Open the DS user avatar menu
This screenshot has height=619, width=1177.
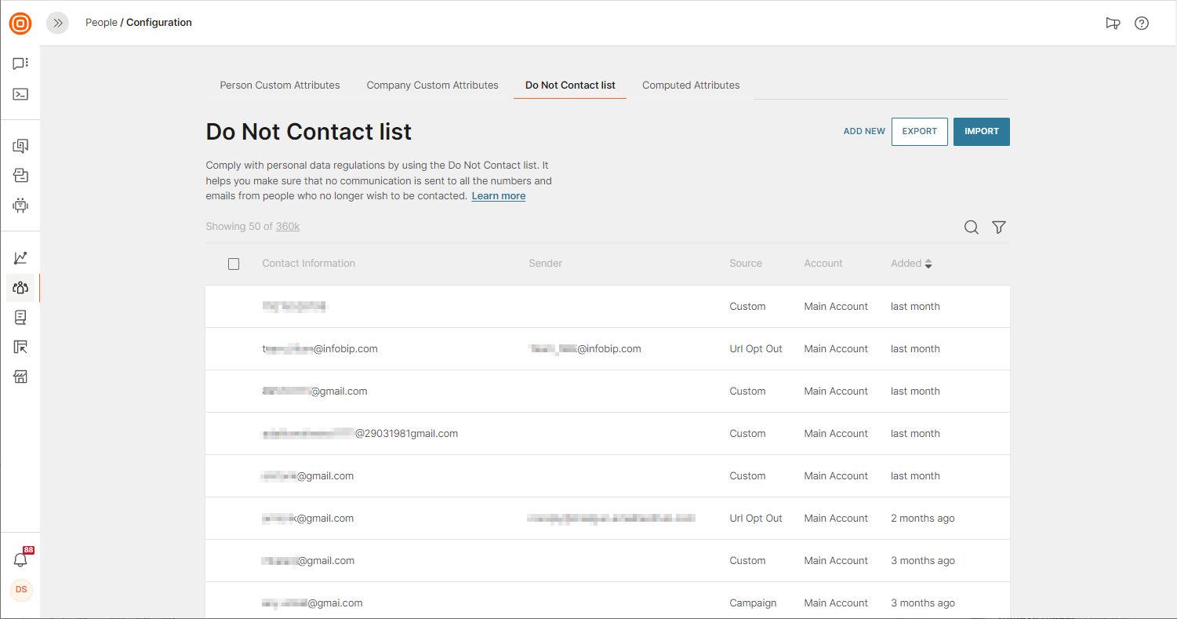point(21,590)
